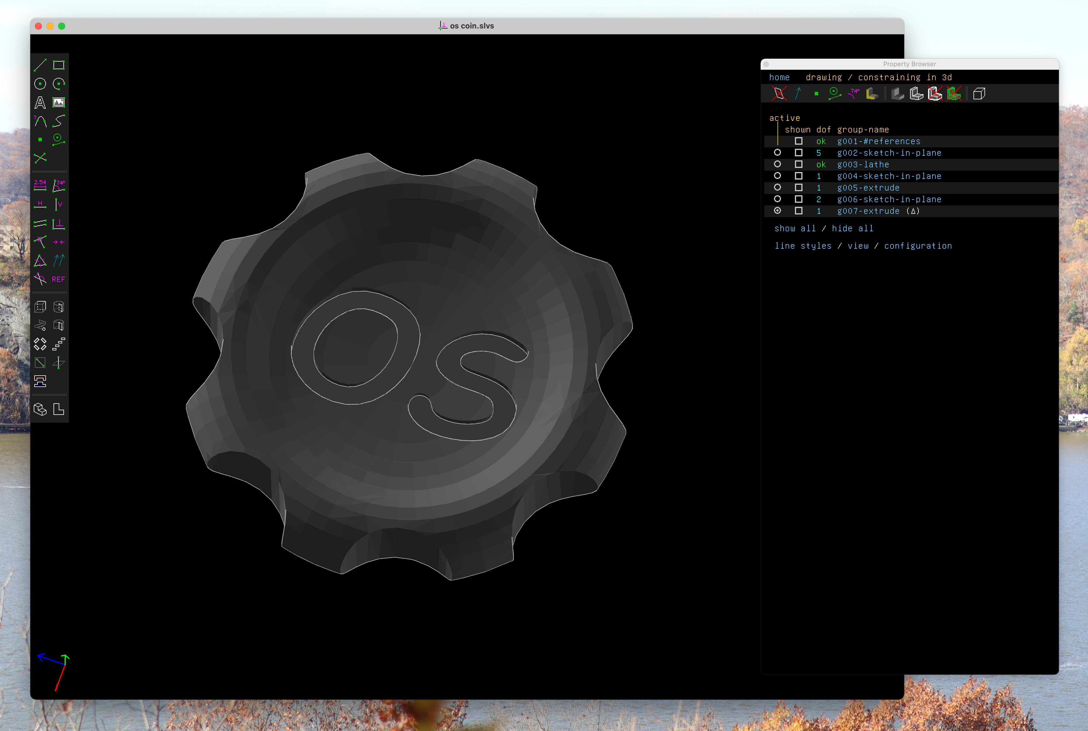Click the 'hide all' link

(x=852, y=228)
